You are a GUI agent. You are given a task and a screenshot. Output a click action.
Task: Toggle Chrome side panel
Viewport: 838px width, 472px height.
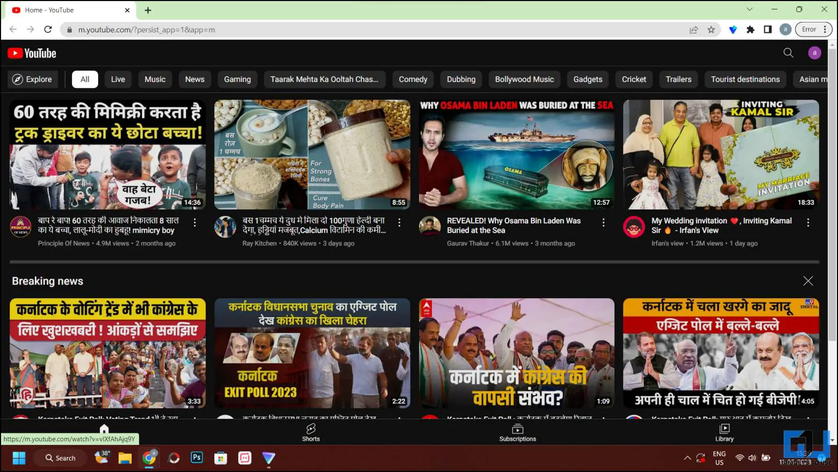pyautogui.click(x=767, y=30)
